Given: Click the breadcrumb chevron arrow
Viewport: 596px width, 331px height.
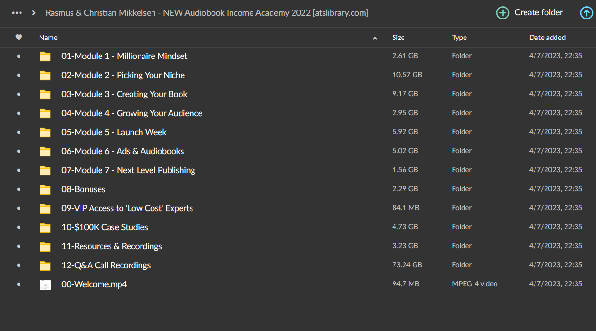Looking at the screenshot, I should (x=34, y=13).
